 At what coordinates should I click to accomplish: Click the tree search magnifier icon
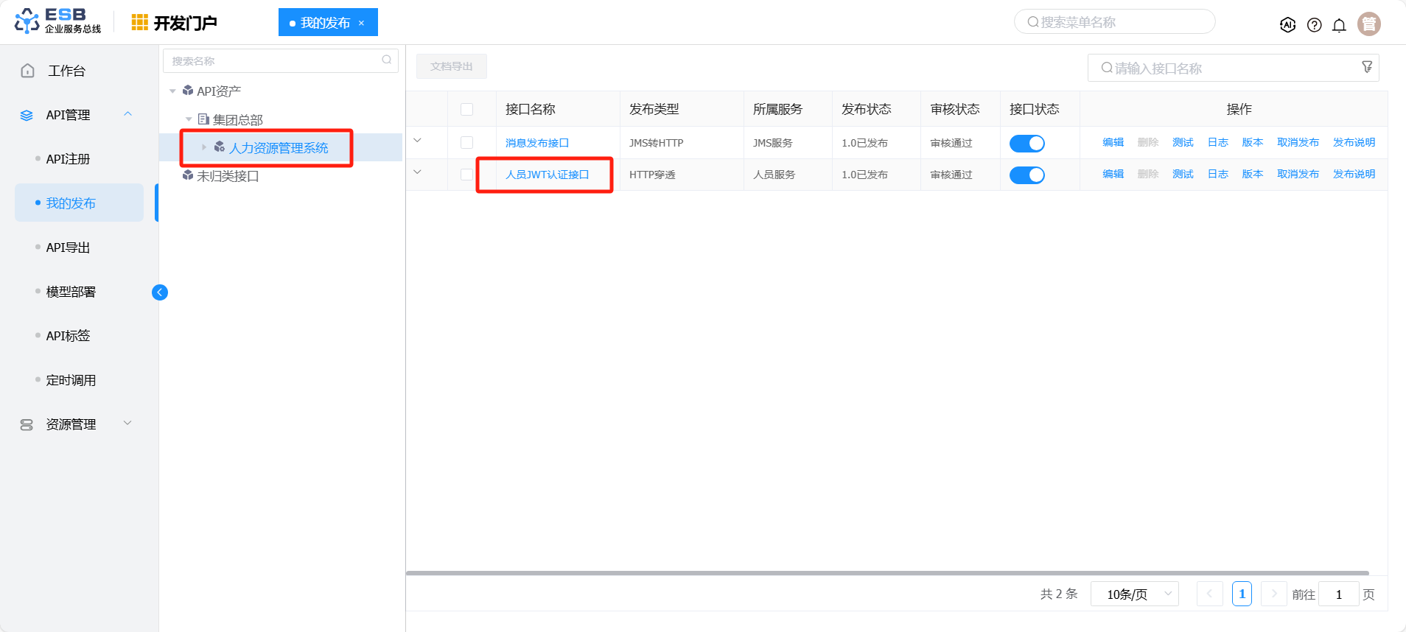click(387, 60)
